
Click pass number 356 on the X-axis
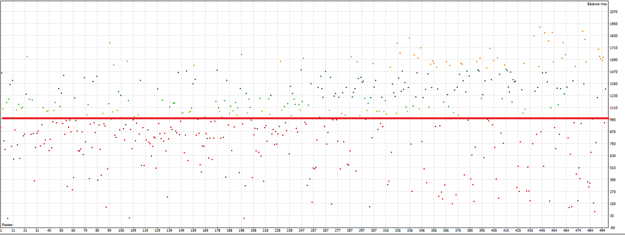pos(434,231)
